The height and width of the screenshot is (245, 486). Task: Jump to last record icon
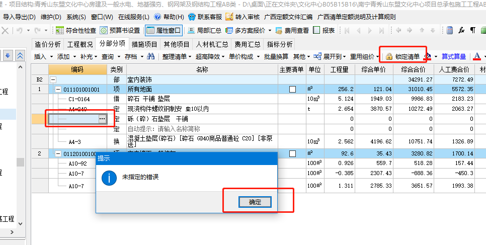pyautogui.click(x=381, y=30)
